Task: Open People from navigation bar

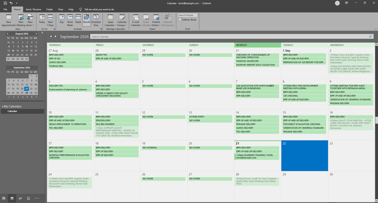Action: click(20, 198)
